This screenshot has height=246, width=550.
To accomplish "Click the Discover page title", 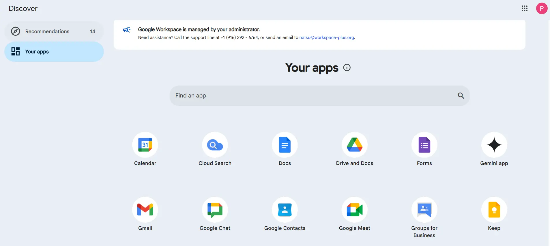I will pos(23,9).
